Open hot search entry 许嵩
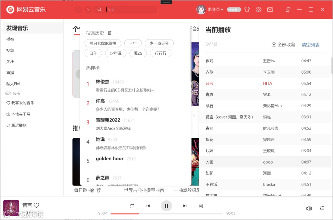The image size is (333, 220). pos(135,105)
